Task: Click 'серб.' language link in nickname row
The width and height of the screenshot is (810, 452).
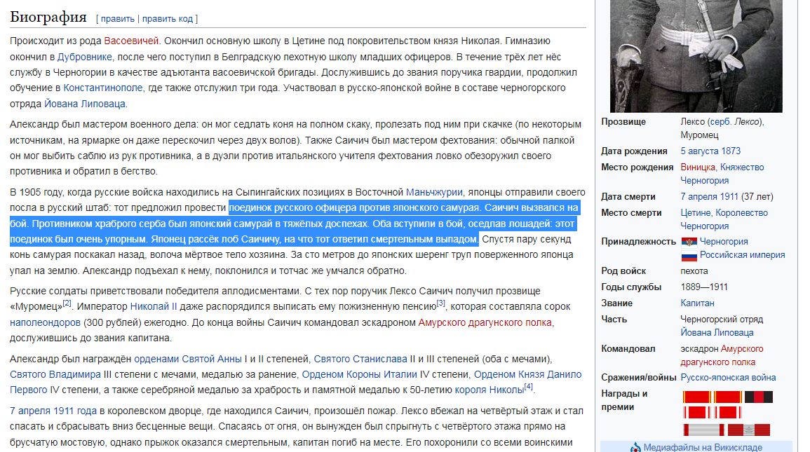Action: tap(720, 122)
